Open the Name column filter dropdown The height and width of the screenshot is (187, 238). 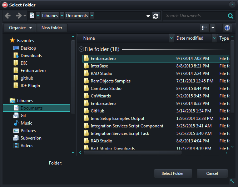[171, 38]
